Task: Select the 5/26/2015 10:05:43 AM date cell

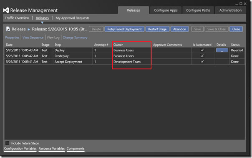Action: (x=22, y=50)
